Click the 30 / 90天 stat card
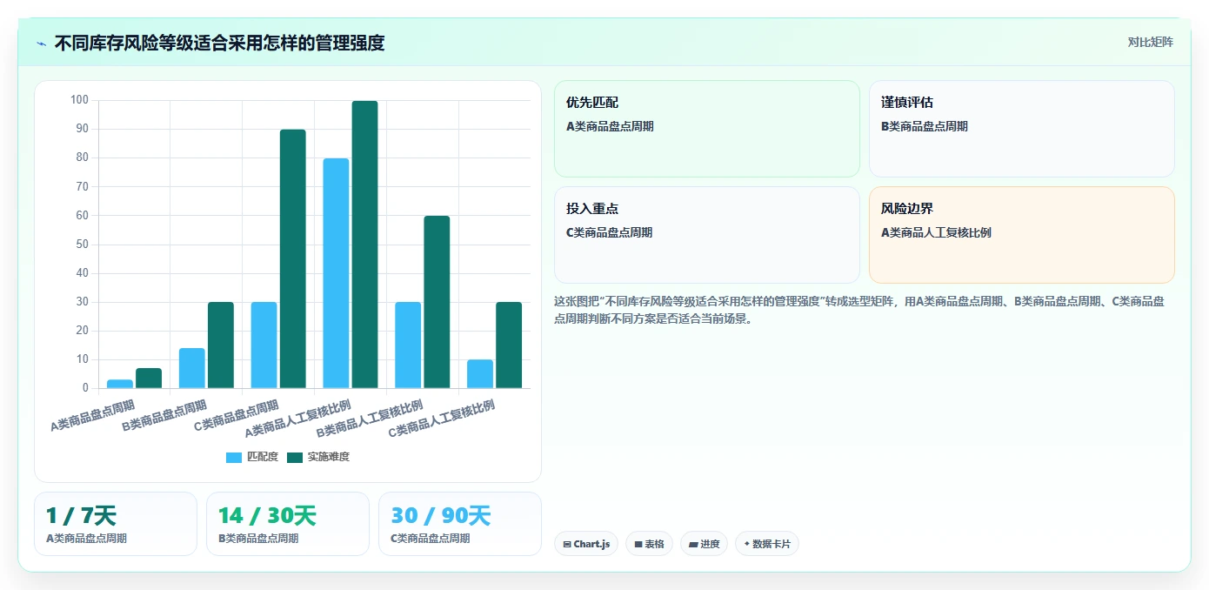Viewport: 1209px width, 590px height. pyautogui.click(x=460, y=524)
